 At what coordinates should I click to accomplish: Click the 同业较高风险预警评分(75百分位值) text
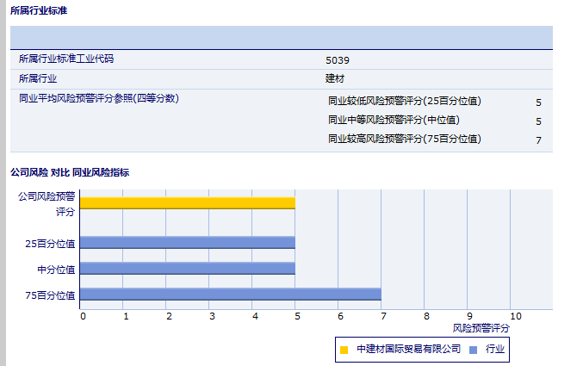[404, 140]
